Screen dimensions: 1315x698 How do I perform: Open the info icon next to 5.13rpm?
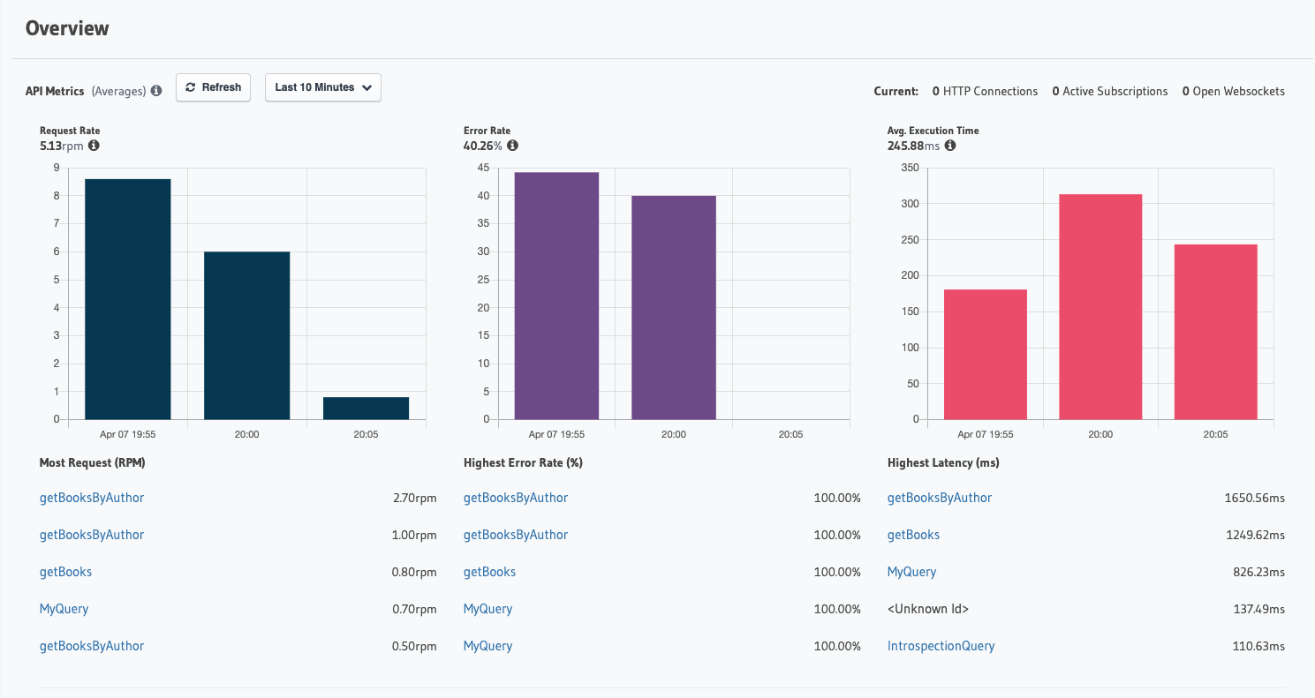[x=94, y=146]
